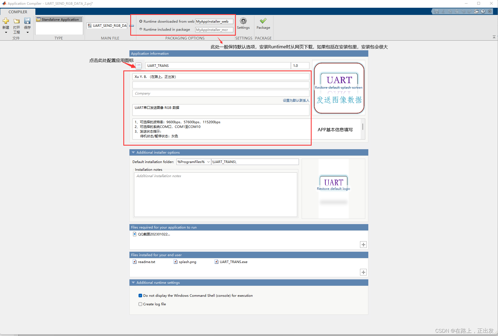
Task: Select UART_TRANS.exe in end user files
Action: tap(231, 262)
